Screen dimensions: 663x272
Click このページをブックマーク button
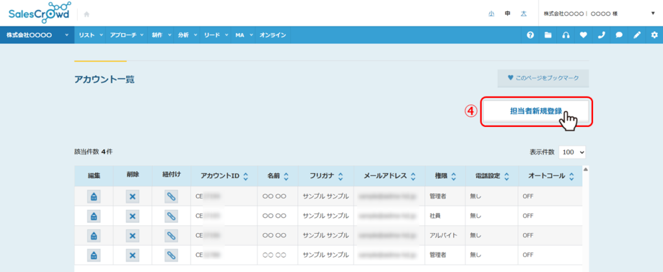coord(543,78)
